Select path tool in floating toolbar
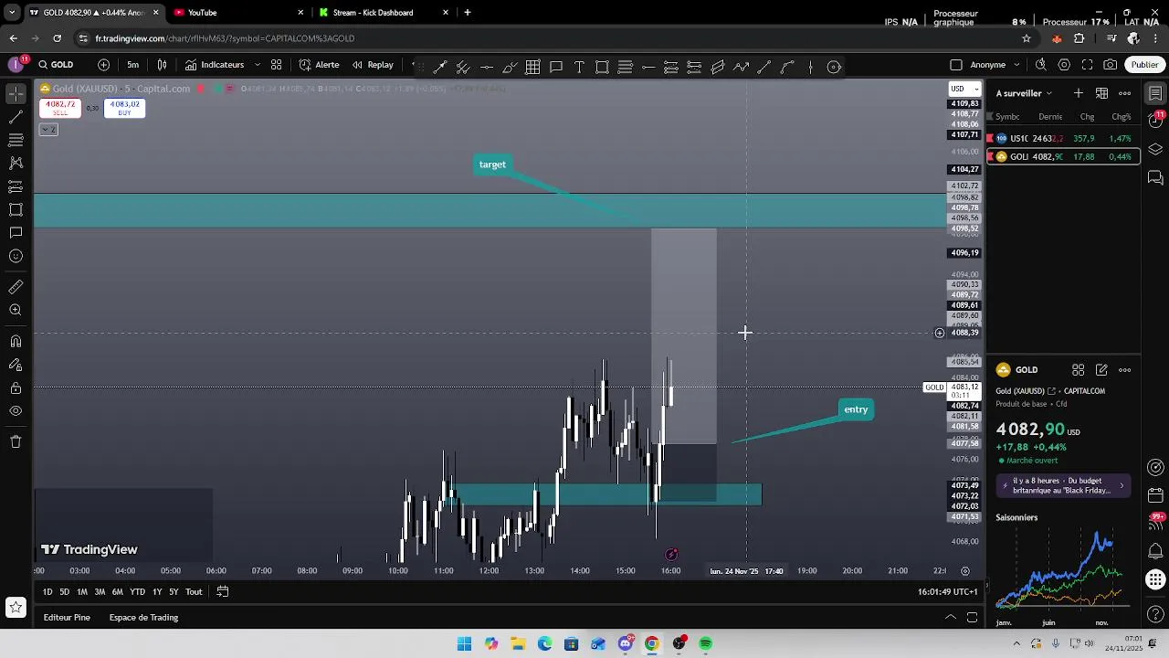 pos(741,67)
